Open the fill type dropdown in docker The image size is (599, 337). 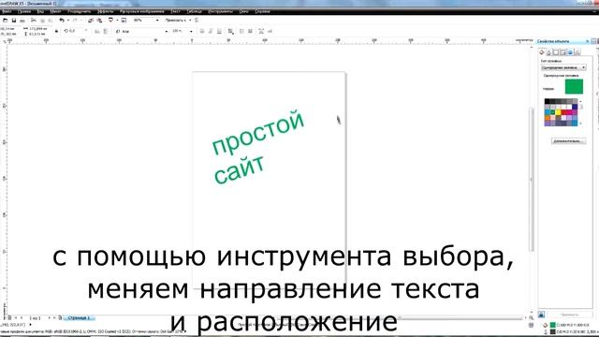click(x=563, y=67)
